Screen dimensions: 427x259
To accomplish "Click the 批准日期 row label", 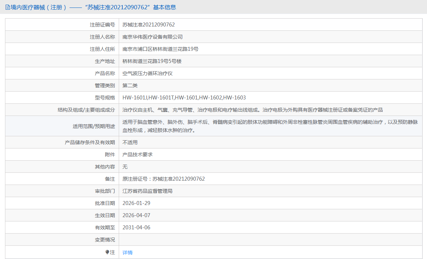I will 105,203.
